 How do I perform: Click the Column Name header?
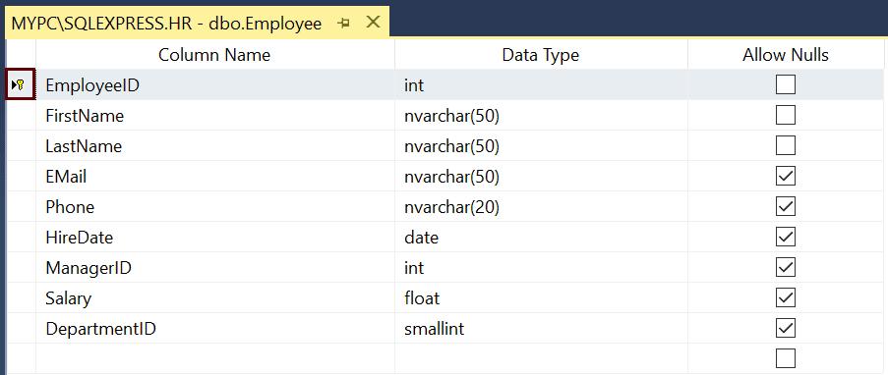pos(215,54)
